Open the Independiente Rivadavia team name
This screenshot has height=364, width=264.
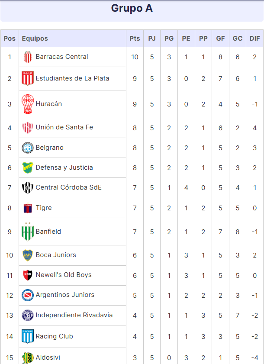74,315
